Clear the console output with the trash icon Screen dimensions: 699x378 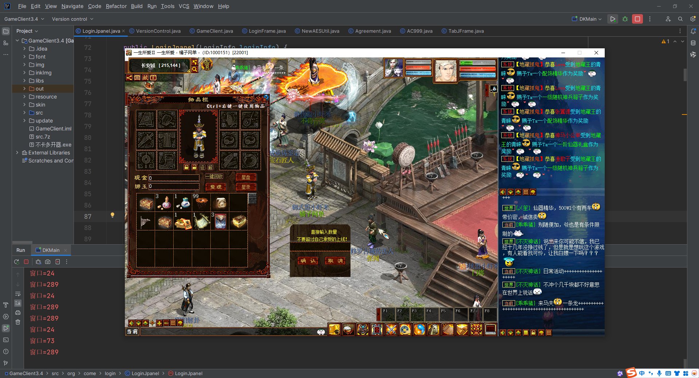tap(18, 322)
